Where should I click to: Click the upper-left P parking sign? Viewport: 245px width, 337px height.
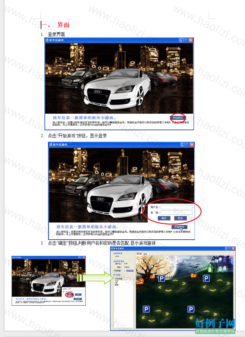(x=161, y=279)
